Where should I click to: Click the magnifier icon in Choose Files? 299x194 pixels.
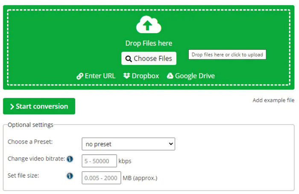pos(128,59)
